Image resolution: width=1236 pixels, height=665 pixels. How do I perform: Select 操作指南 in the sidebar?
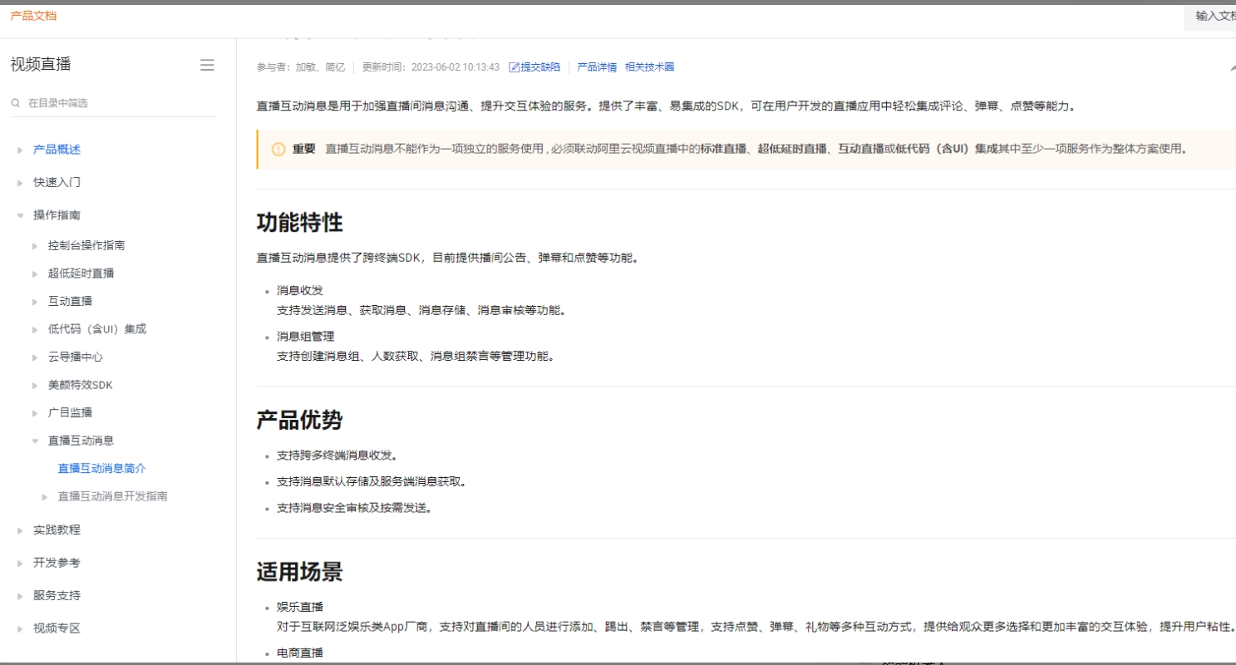coord(57,214)
